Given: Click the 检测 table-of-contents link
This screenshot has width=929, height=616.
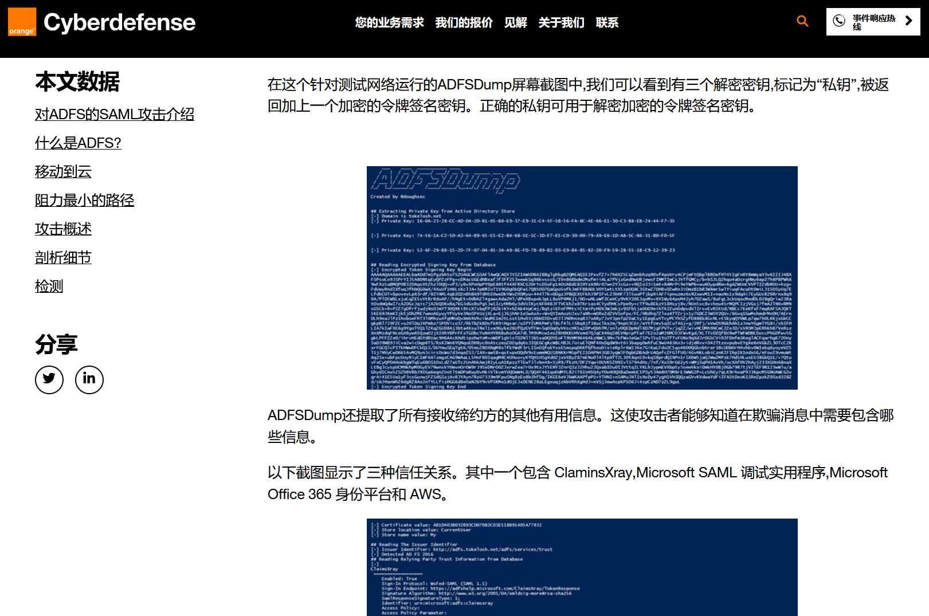Looking at the screenshot, I should [x=49, y=287].
